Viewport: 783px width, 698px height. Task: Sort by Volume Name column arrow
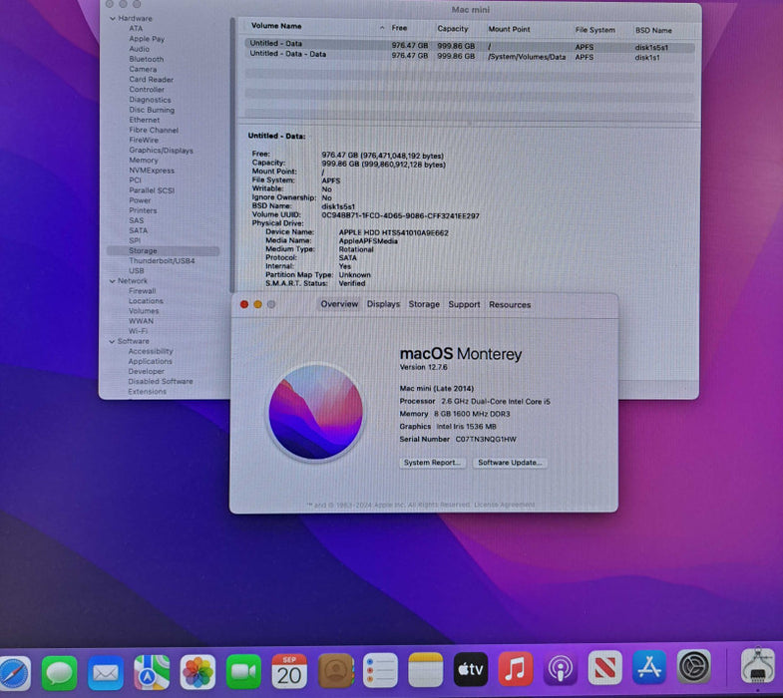point(382,28)
